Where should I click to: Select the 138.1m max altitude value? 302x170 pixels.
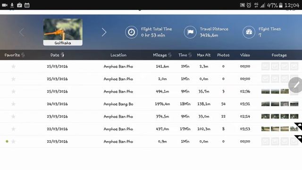[204, 104]
